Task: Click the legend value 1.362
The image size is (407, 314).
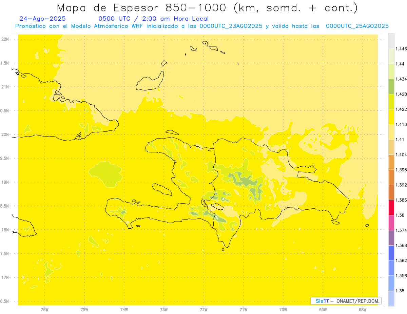Action: pyautogui.click(x=401, y=260)
